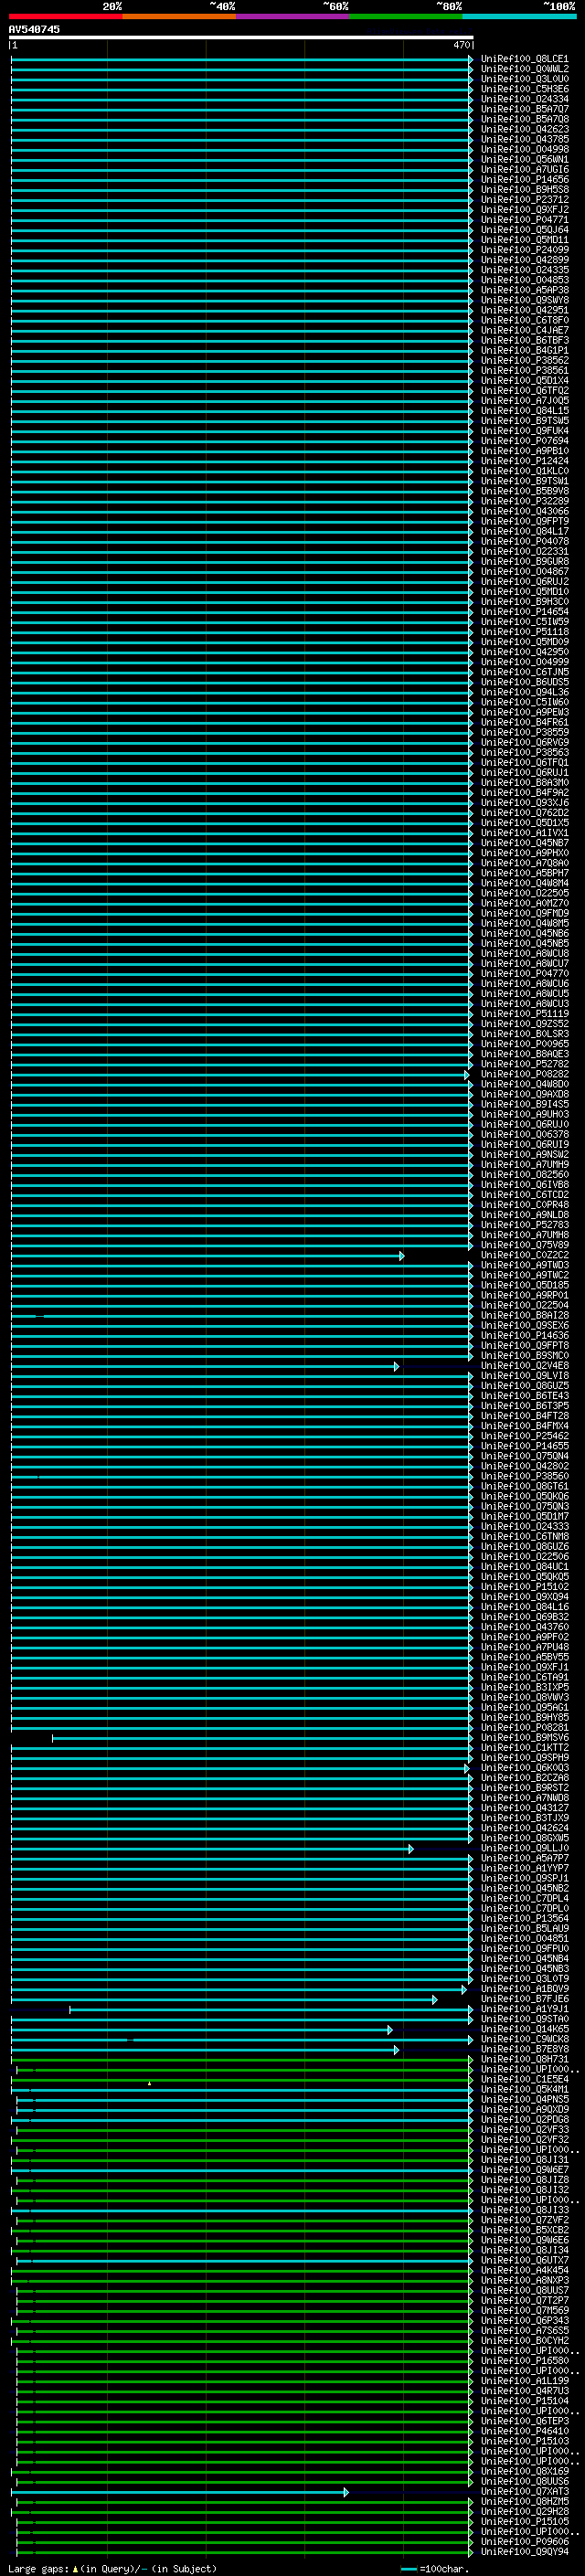Screen dimensions: 585x2576
Task: Click hit UniRef100_Q9SWY8
Action: [524, 300]
